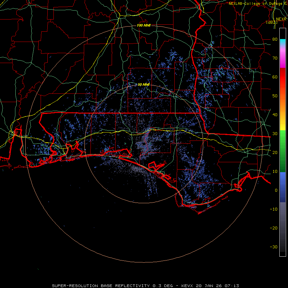Image resolution: width=288 pixels, height=288 pixels.
Task: Click the "10" value on the dBZ scale
Action: click(275, 172)
